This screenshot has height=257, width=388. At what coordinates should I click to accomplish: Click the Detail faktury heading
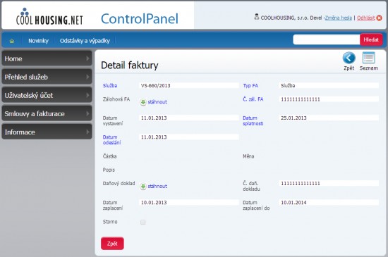point(130,65)
